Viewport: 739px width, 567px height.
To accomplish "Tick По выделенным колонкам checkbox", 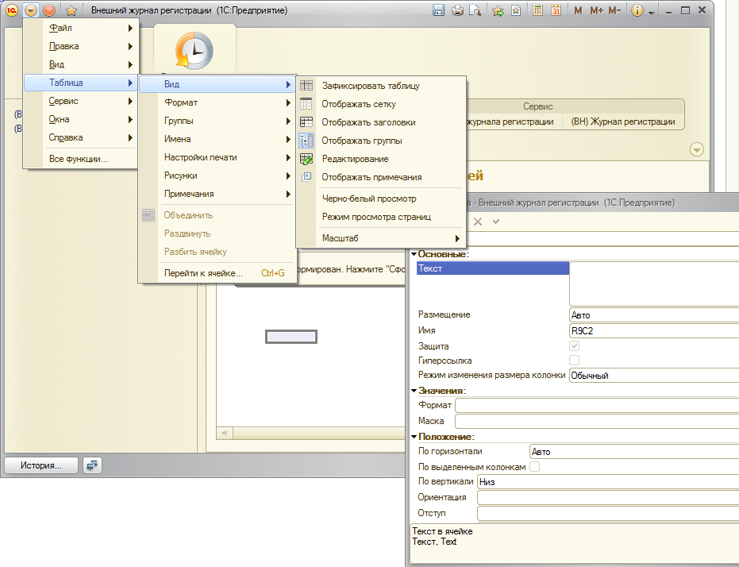I will coord(534,467).
